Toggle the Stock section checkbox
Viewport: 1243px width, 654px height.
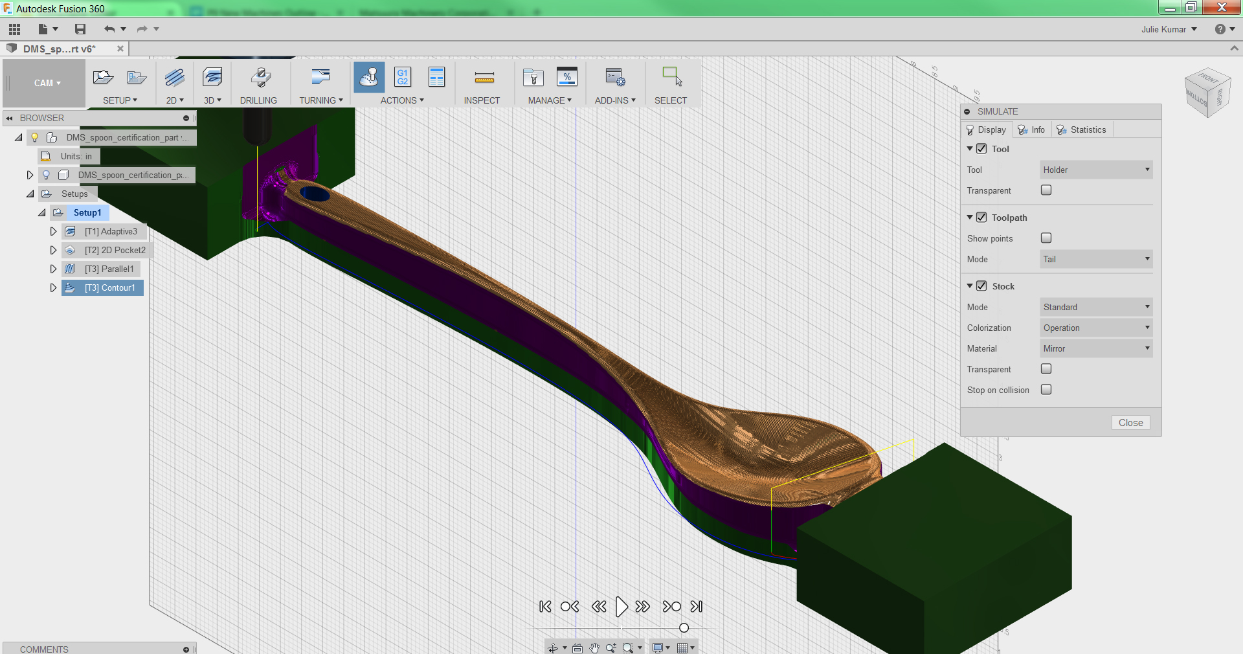pyautogui.click(x=981, y=286)
